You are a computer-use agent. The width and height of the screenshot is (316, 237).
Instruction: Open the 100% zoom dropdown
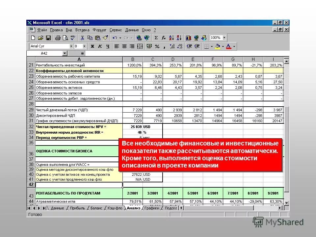point(224,38)
